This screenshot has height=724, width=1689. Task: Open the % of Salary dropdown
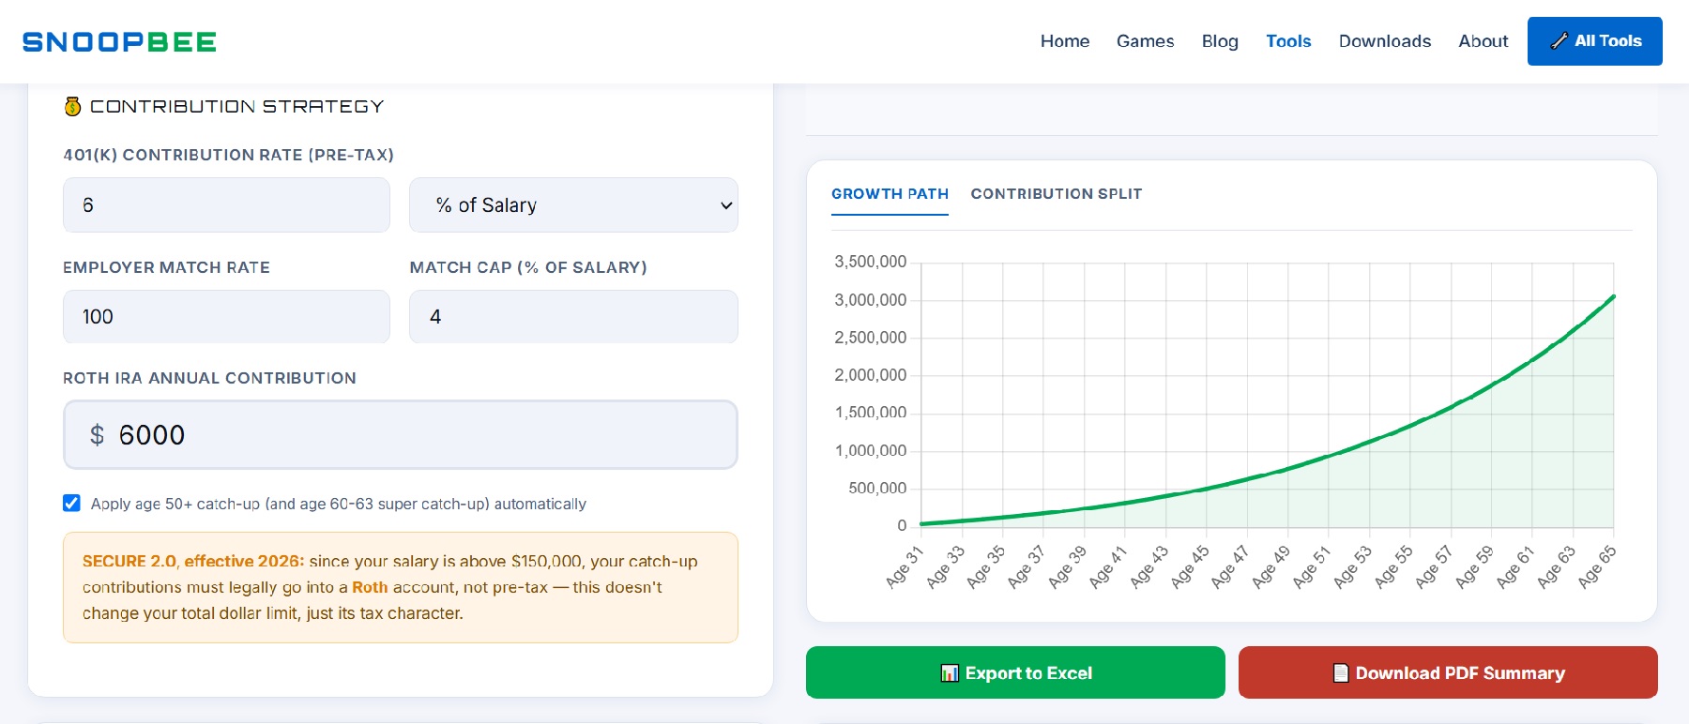573,204
